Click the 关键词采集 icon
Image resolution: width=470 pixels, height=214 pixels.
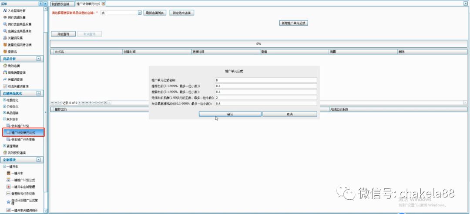[5, 38]
